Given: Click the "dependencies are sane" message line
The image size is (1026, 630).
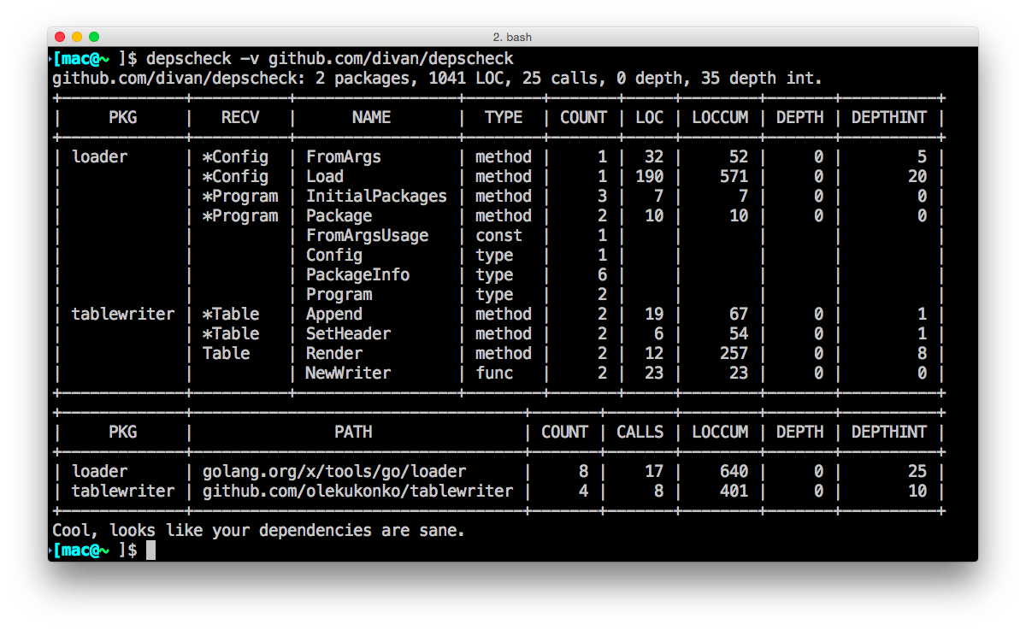Looking at the screenshot, I should pos(258,530).
